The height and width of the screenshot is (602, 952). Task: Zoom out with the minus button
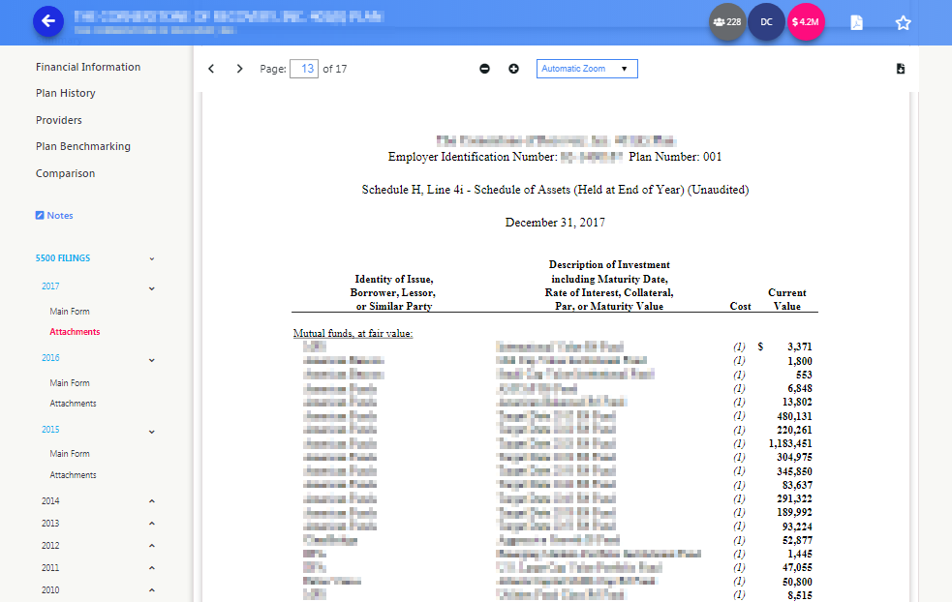pos(485,69)
